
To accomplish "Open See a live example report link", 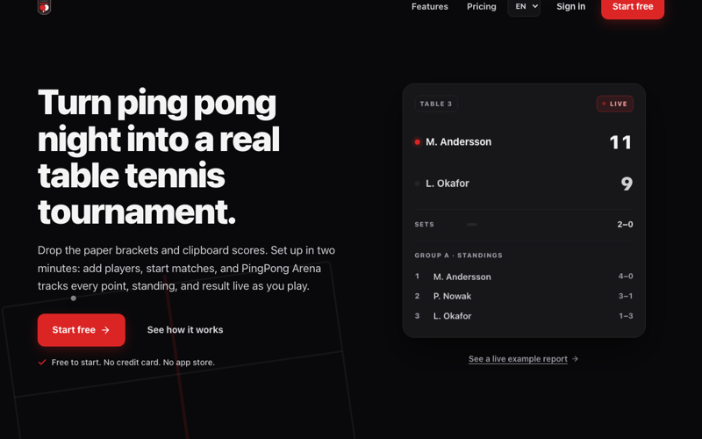I will pos(518,359).
